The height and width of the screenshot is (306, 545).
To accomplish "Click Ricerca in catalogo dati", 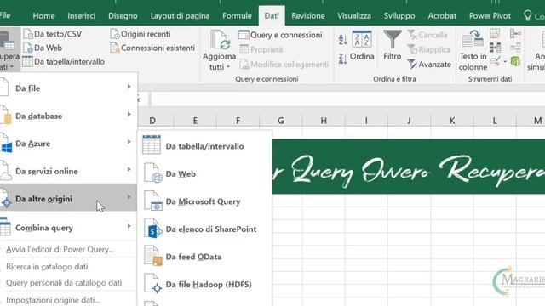I will 47,266.
